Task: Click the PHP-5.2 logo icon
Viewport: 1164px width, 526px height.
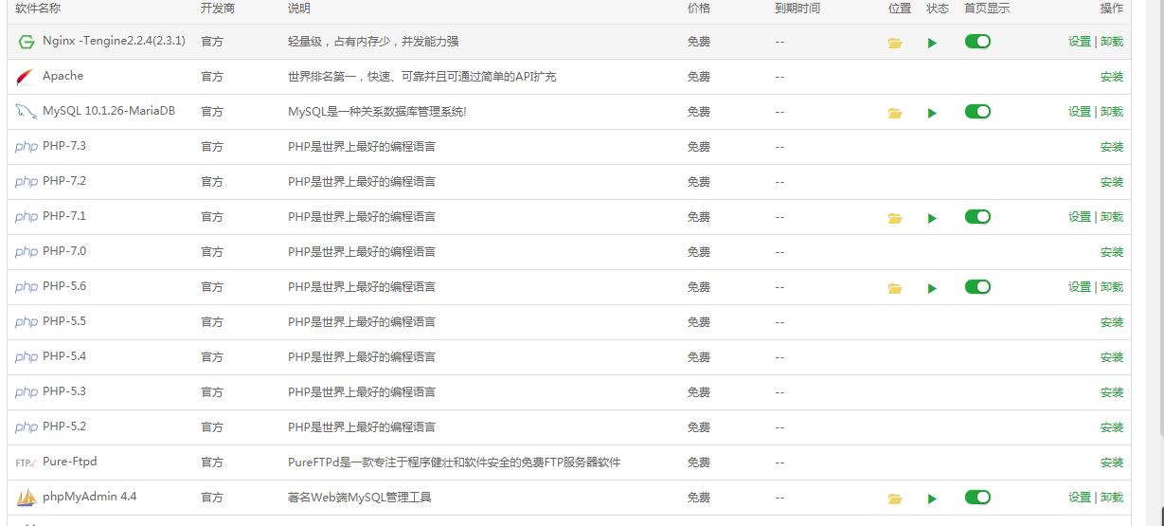Action: pyautogui.click(x=27, y=427)
